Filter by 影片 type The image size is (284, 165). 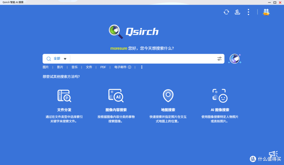point(60,67)
